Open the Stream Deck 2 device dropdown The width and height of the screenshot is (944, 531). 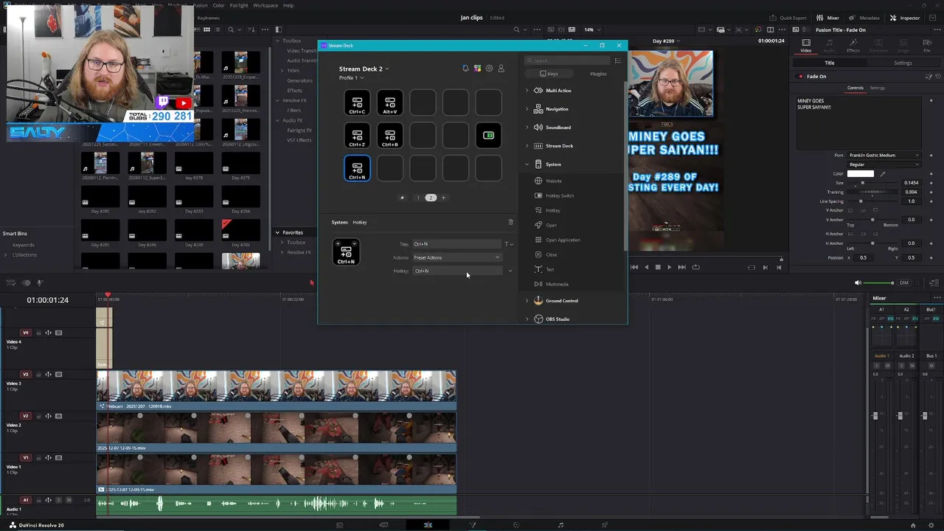364,69
